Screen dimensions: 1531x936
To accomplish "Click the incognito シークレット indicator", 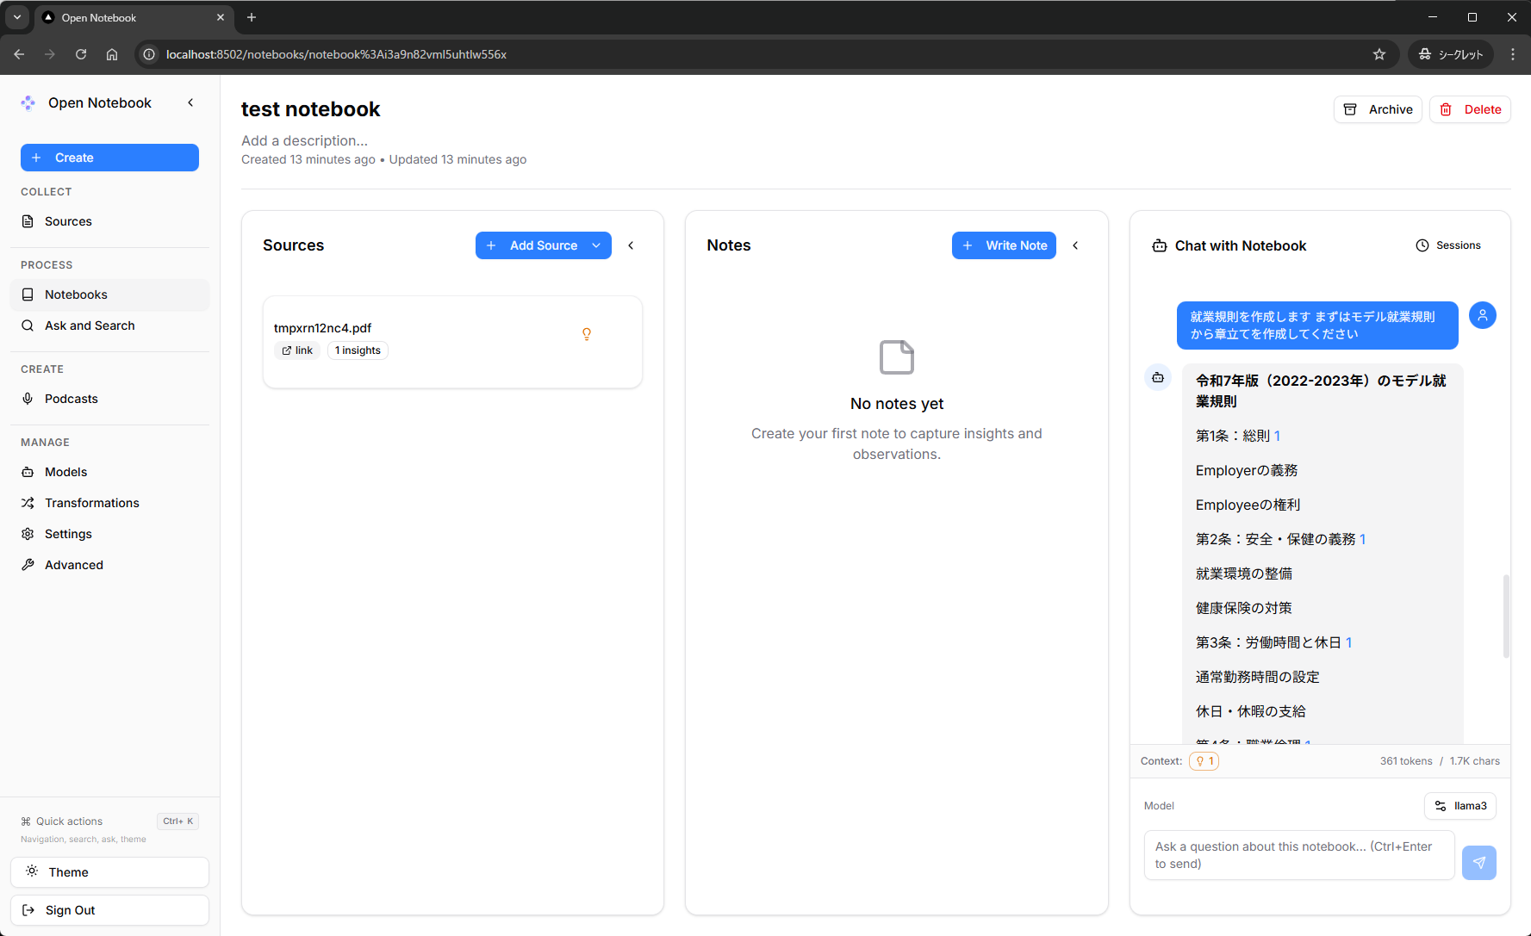I will tap(1452, 54).
